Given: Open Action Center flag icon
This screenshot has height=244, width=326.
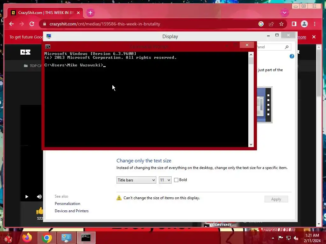Looking at the screenshot, I should click(280, 238).
